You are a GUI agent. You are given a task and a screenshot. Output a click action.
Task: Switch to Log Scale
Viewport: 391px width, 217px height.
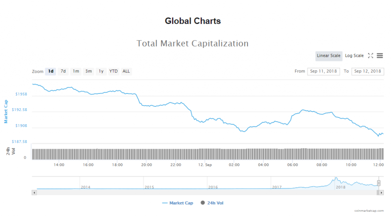pyautogui.click(x=354, y=56)
